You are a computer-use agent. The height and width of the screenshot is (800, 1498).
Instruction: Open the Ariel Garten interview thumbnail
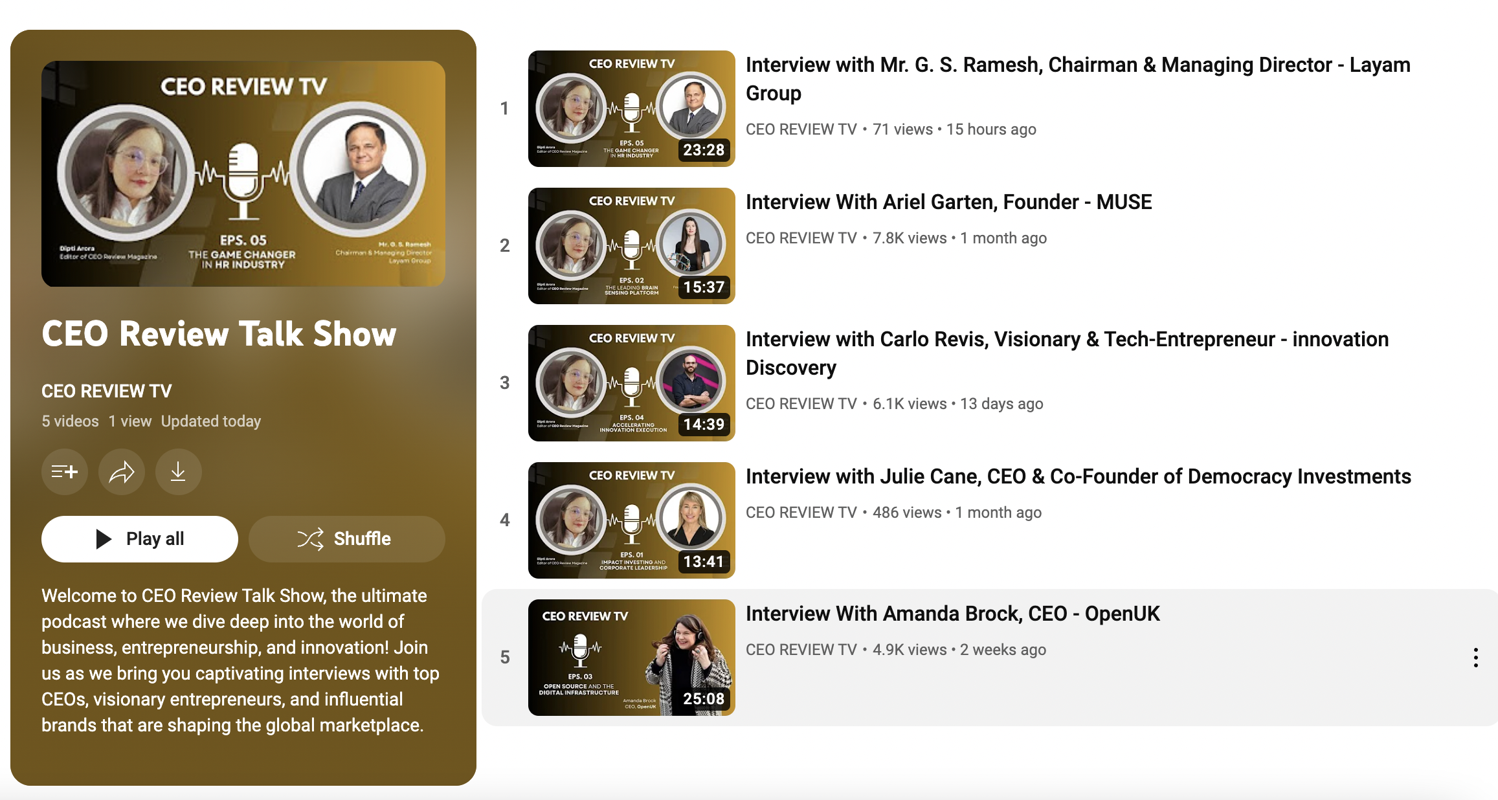coord(632,246)
